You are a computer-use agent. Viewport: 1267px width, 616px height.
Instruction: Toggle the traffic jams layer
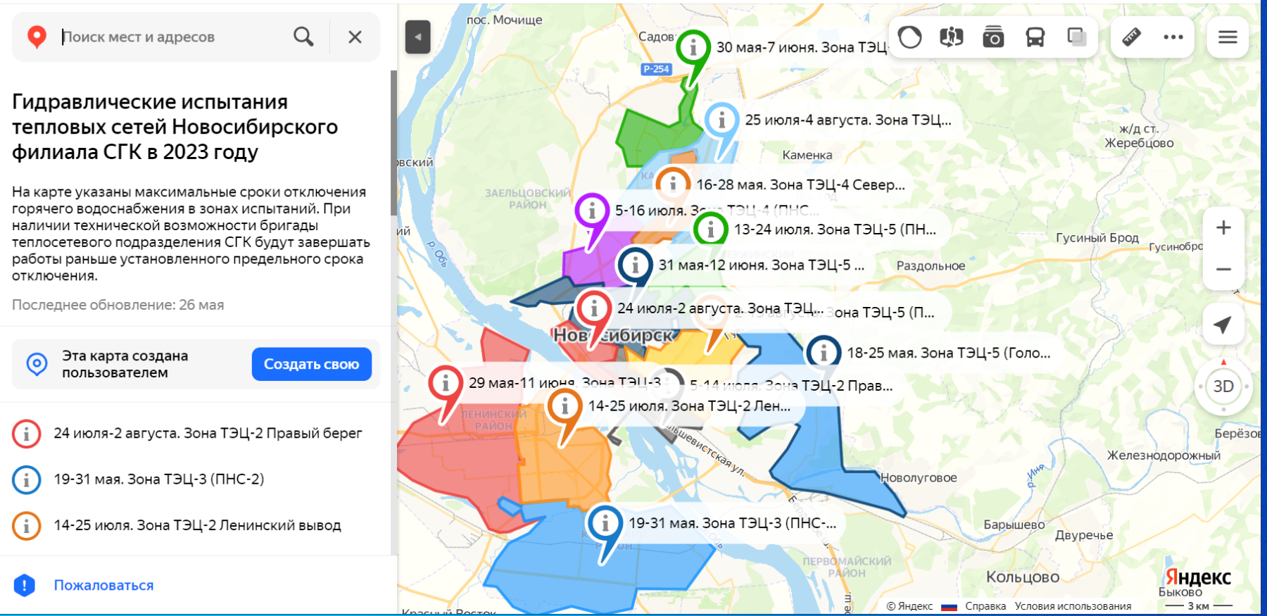pos(909,37)
